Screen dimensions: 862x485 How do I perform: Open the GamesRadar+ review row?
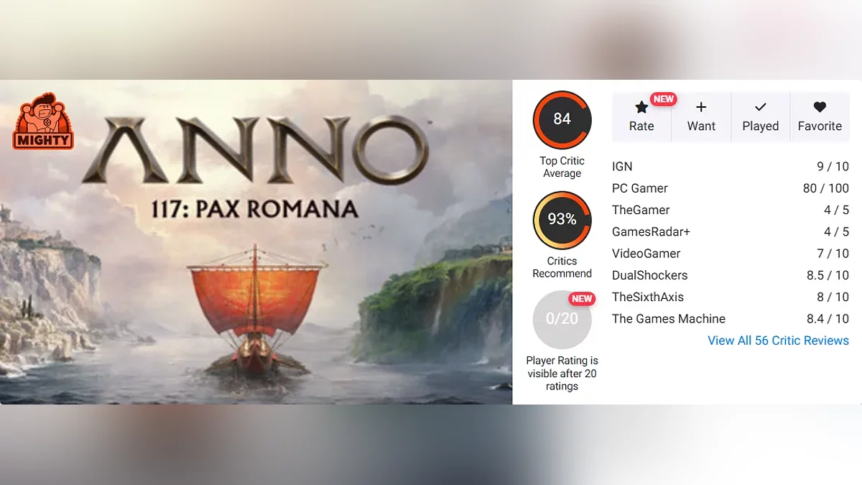731,232
